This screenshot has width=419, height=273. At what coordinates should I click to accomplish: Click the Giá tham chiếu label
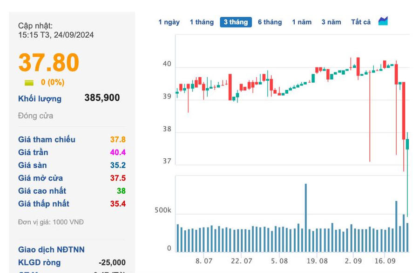point(47,140)
